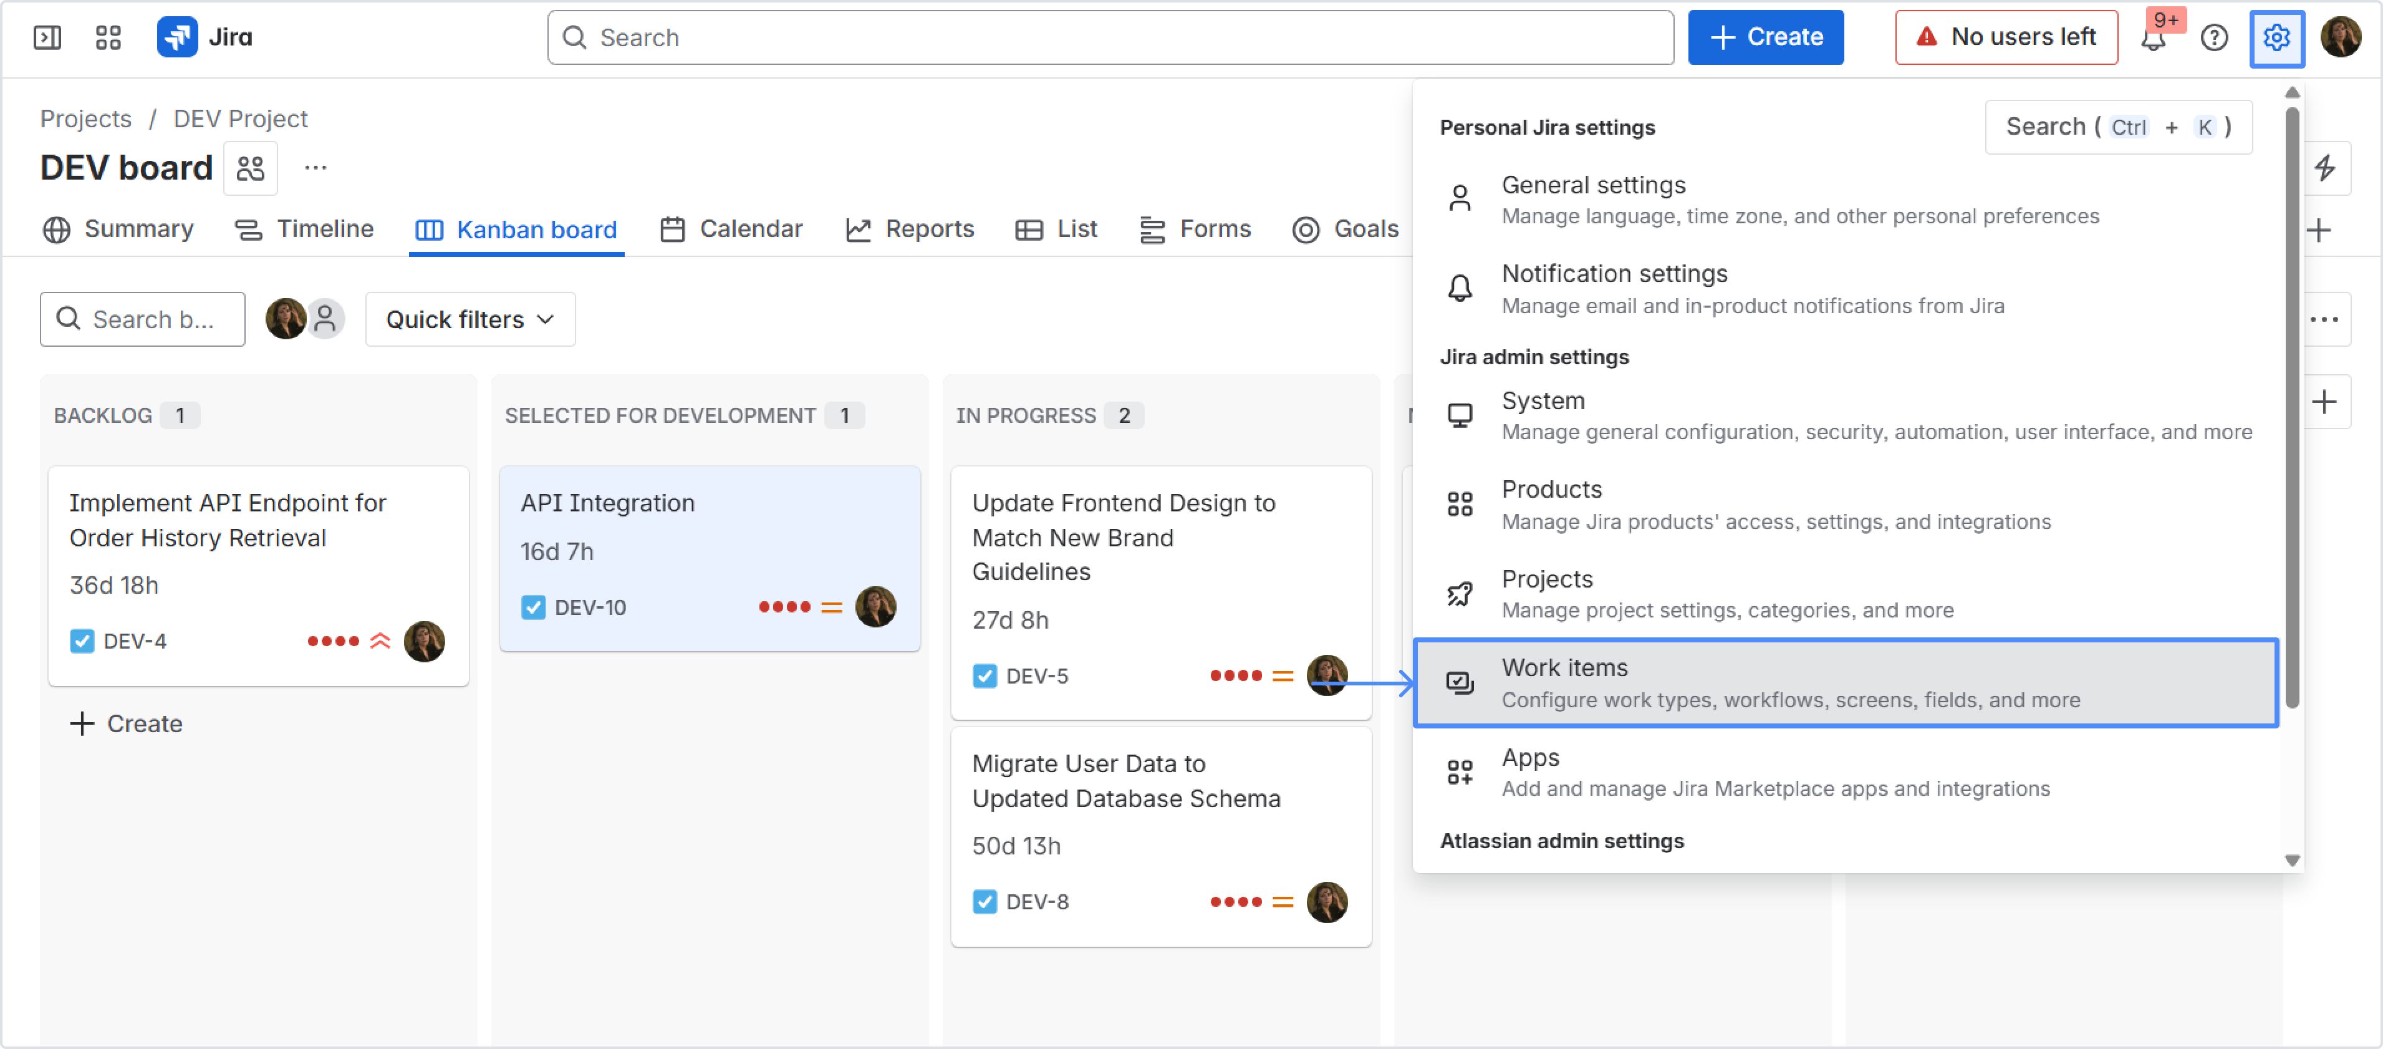Viewport: 2383px width, 1049px height.
Task: Select Work items in settings menu
Action: tap(1844, 683)
